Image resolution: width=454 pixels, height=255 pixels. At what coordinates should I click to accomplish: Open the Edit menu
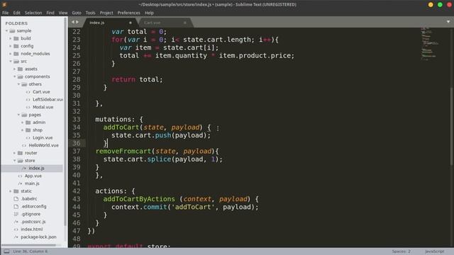coord(17,13)
